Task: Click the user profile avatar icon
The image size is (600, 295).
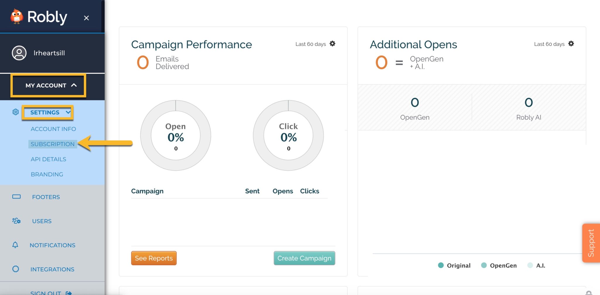Action: (x=19, y=53)
